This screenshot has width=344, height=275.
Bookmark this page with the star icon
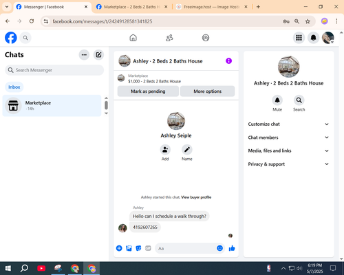(308, 21)
